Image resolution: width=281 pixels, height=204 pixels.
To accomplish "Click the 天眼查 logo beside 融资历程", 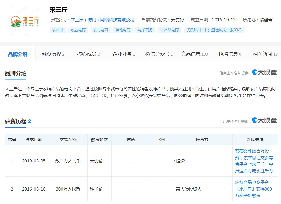I will (x=264, y=121).
